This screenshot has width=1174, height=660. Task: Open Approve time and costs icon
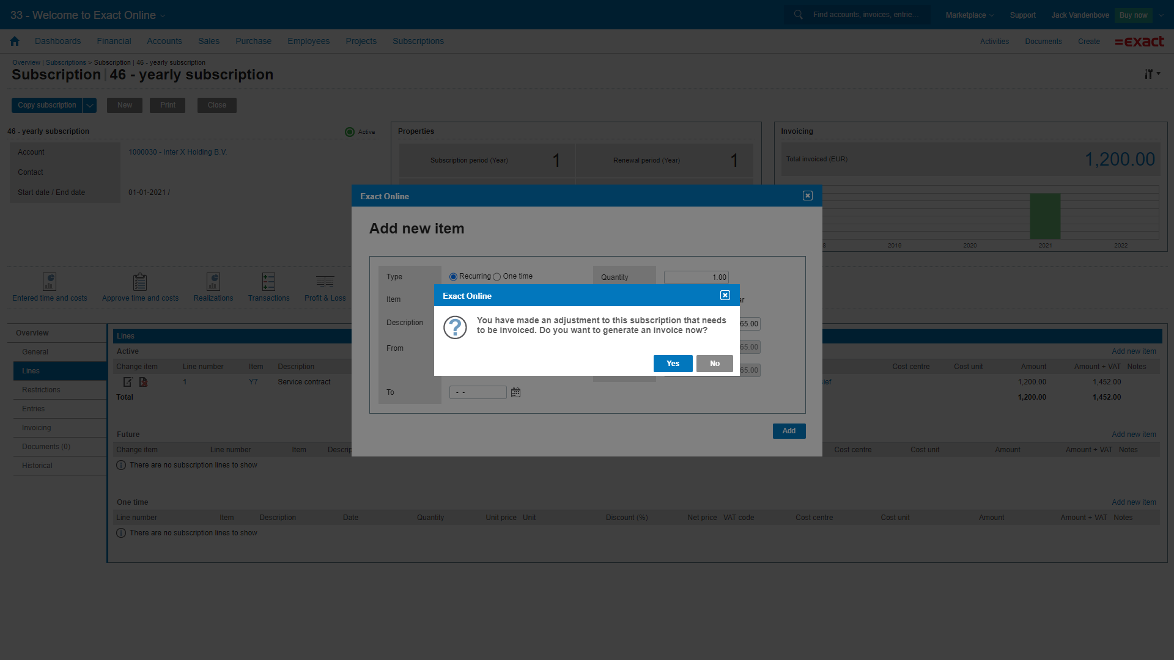click(x=140, y=282)
